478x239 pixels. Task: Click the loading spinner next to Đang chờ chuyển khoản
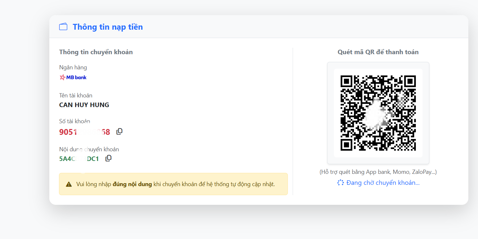[341, 183]
